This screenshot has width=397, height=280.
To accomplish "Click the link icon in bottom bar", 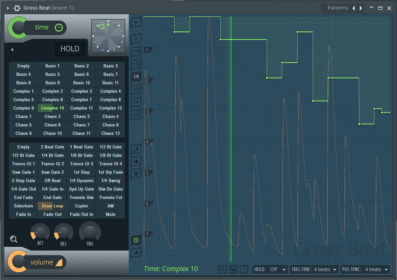I will click(222, 269).
